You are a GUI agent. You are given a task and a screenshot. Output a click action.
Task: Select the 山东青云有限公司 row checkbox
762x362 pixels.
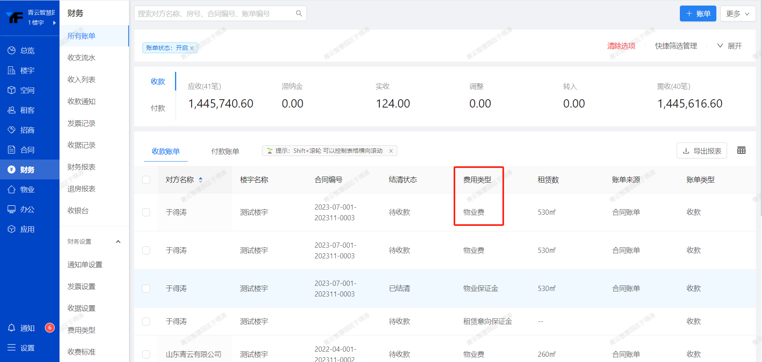[146, 354]
